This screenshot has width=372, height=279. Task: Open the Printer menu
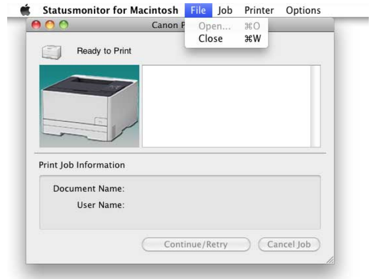pyautogui.click(x=259, y=10)
